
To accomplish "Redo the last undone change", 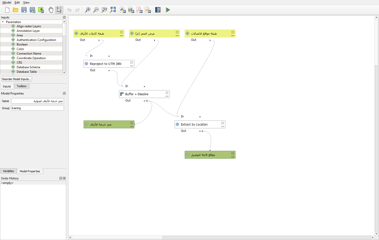I will coord(78,10).
